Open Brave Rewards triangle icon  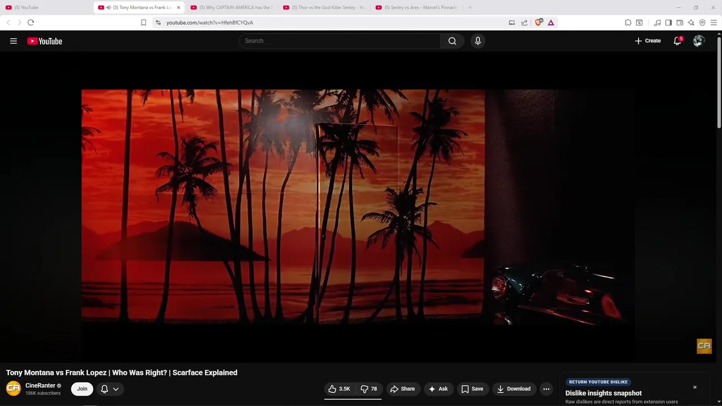[551, 23]
